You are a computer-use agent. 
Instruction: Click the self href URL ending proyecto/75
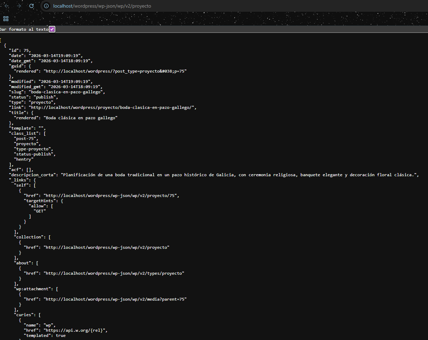click(110, 196)
